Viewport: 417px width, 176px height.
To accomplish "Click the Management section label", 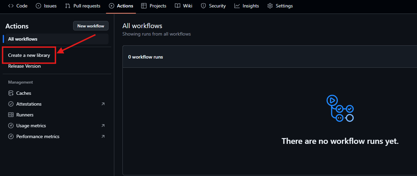I will pyautogui.click(x=20, y=82).
